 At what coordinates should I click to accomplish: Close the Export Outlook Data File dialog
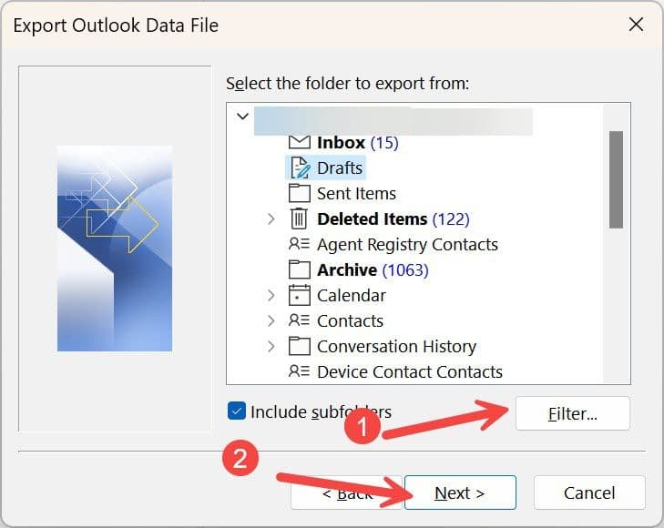[x=636, y=25]
